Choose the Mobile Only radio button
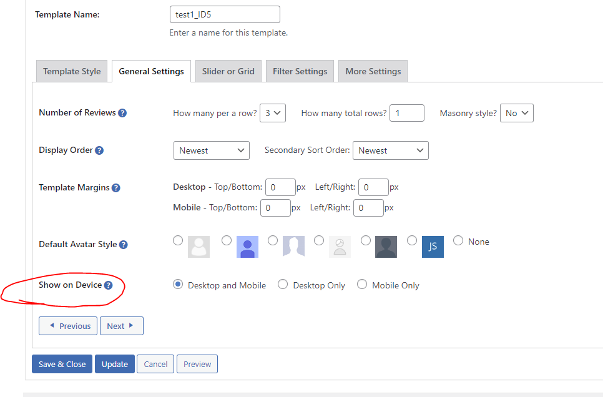Image resolution: width=603 pixels, height=397 pixels. [362, 284]
